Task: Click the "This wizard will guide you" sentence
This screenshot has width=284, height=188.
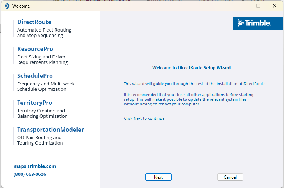Action: click(195, 84)
